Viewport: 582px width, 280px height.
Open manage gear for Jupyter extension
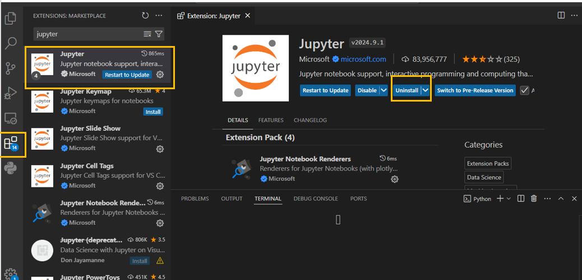[160, 75]
